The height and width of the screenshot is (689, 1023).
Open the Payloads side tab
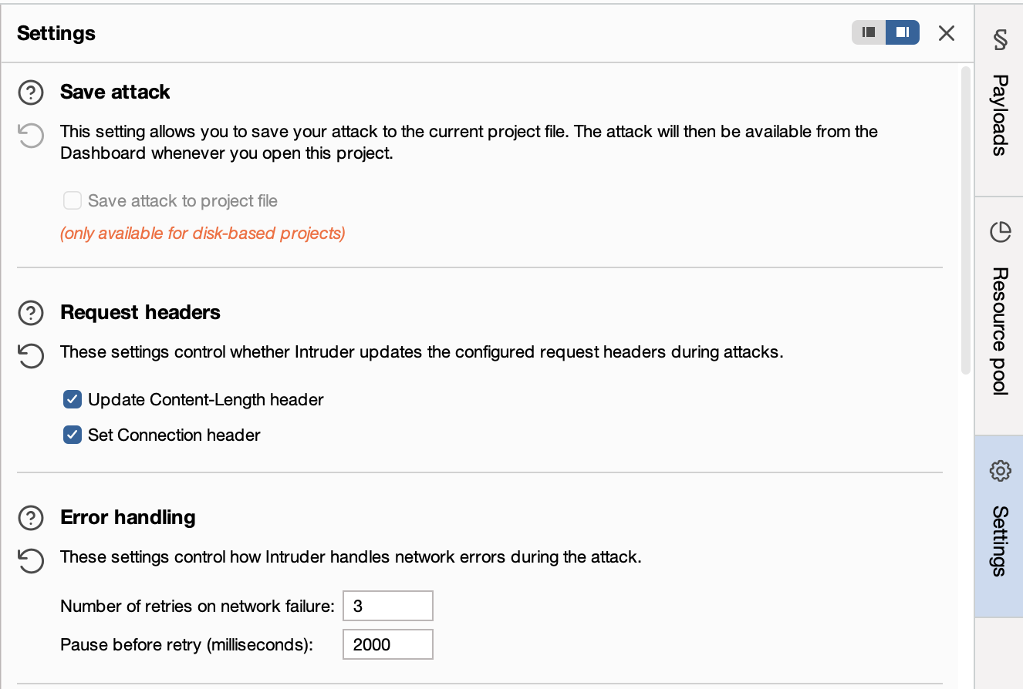point(1000,116)
